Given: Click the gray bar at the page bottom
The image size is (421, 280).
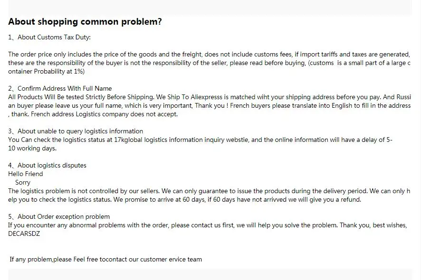Looking at the screenshot, I should tap(210, 274).
